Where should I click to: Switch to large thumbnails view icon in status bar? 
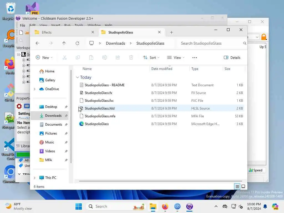point(243,186)
